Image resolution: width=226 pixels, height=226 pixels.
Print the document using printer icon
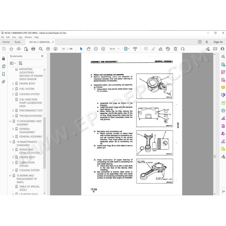33,49
